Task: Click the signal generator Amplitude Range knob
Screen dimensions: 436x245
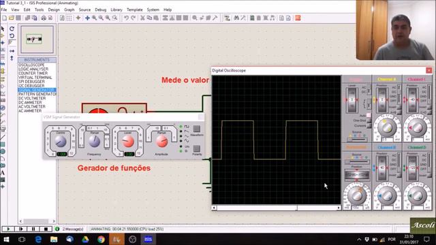Action: [161, 141]
